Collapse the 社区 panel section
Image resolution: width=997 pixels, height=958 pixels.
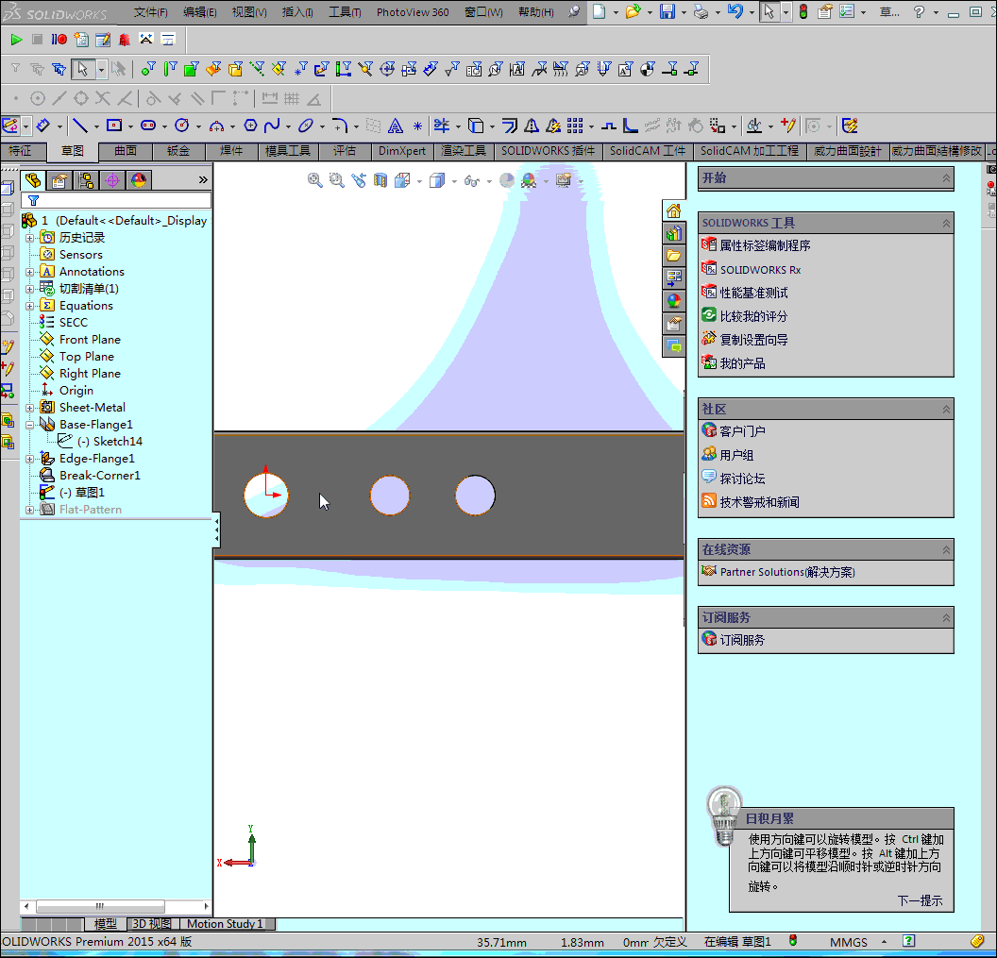tap(946, 410)
